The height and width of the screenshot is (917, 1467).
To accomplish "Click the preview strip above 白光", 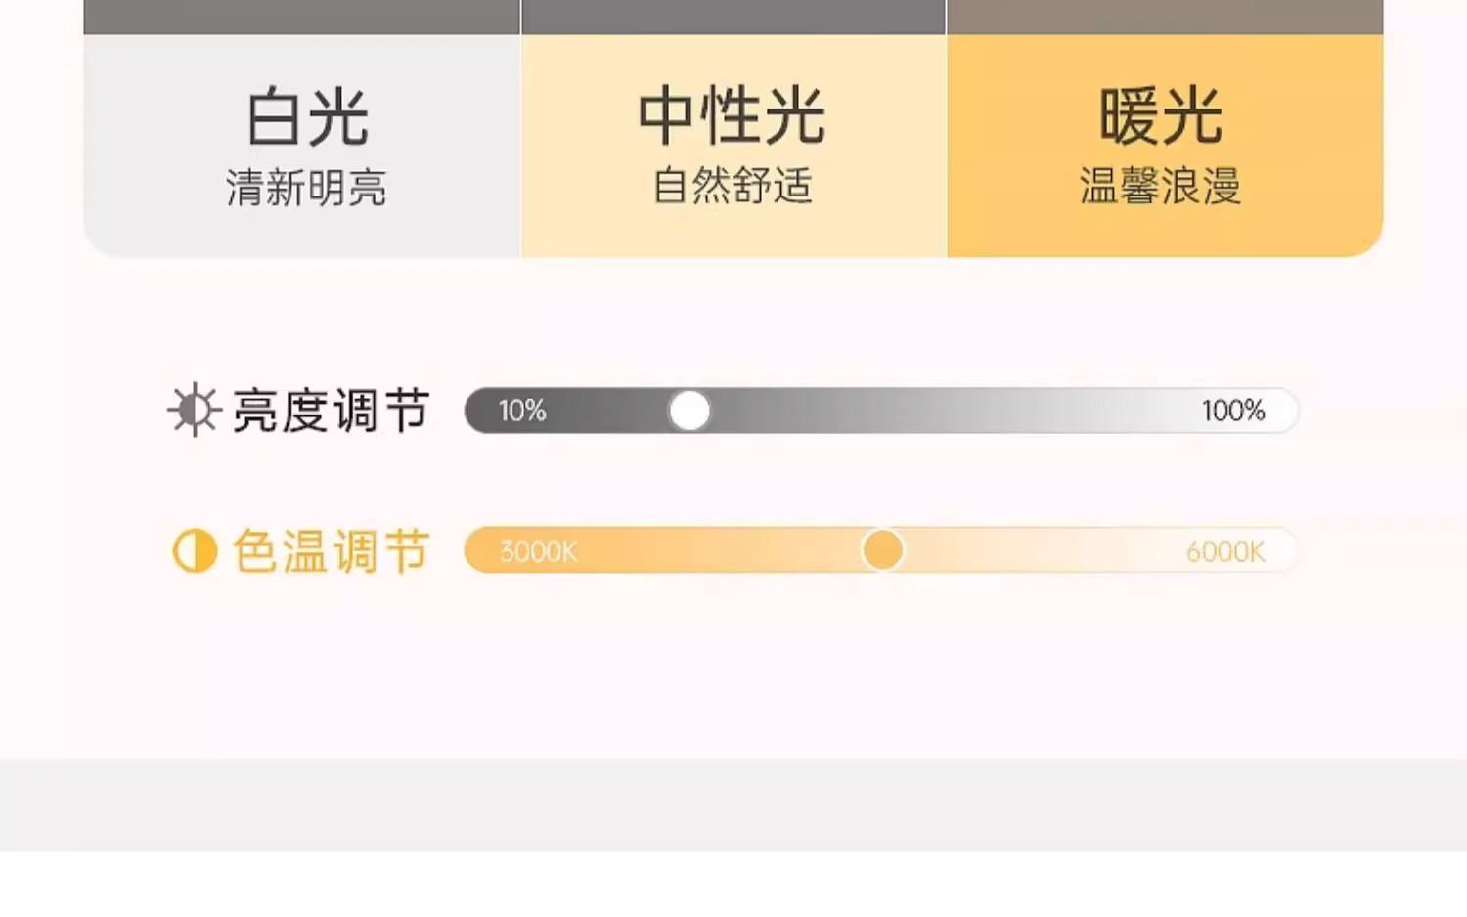I will tap(302, 17).
